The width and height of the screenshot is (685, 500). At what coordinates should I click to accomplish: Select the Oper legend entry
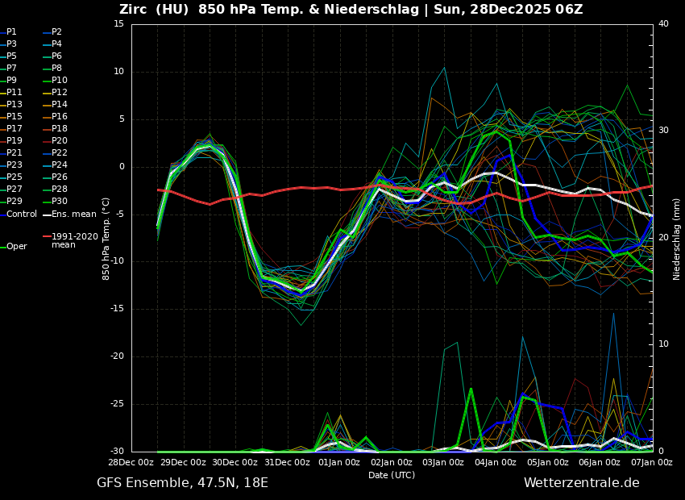pos(16,247)
